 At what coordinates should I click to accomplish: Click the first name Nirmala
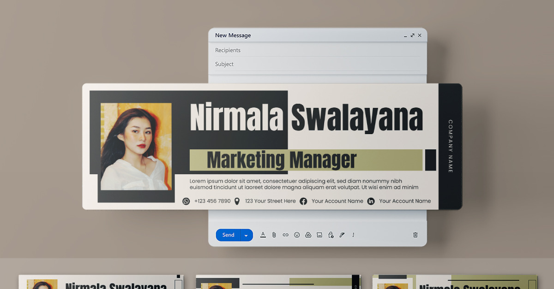(236, 117)
